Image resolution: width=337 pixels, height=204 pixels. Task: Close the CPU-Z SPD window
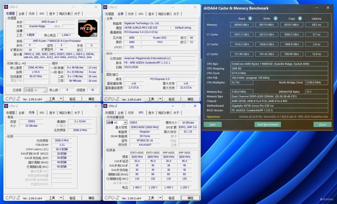tap(195, 106)
